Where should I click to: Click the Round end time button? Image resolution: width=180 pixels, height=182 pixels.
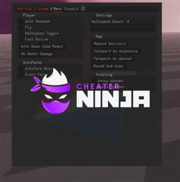[108, 66]
